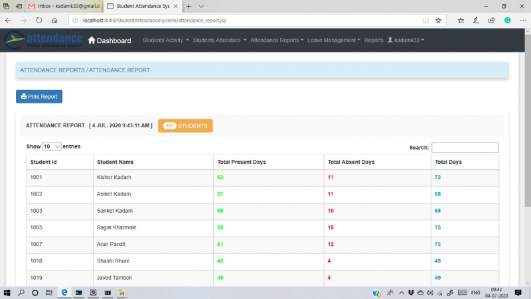Select student name Aniket Kadam
Viewport: 531px width, 299px height.
pos(114,194)
